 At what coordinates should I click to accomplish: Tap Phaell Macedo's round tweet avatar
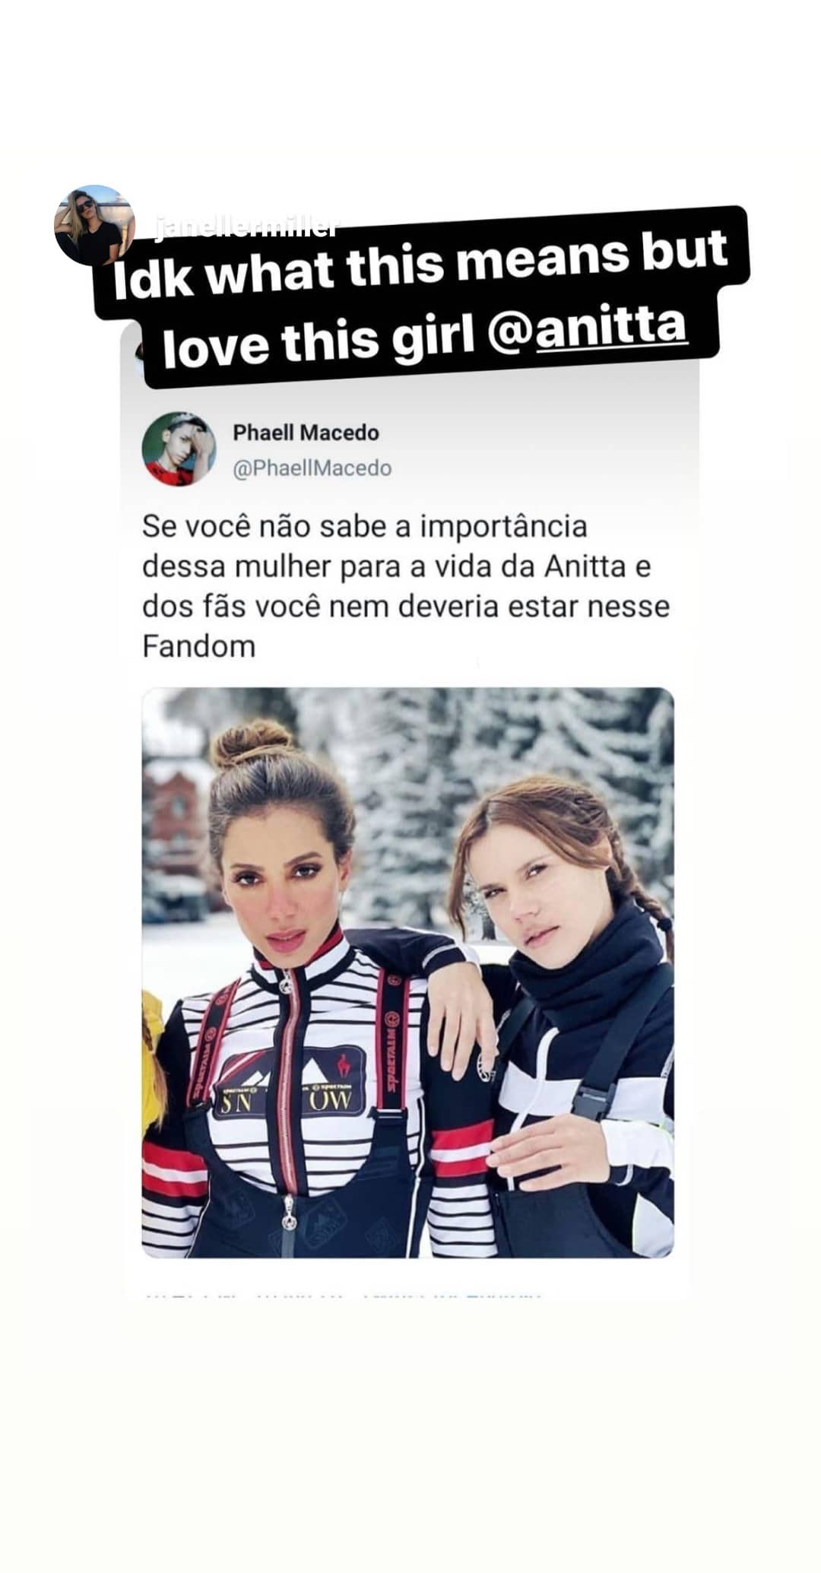click(179, 449)
